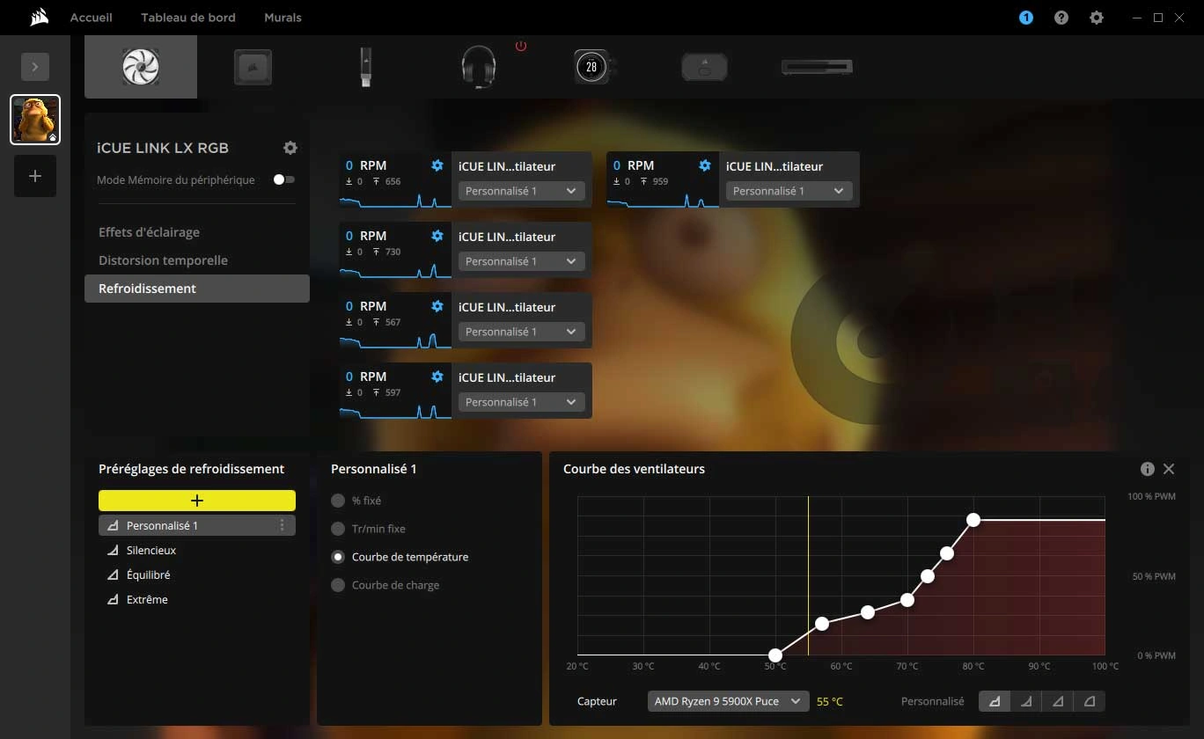Open preset dropdown for fan max 567
1204x739 pixels.
(x=521, y=332)
